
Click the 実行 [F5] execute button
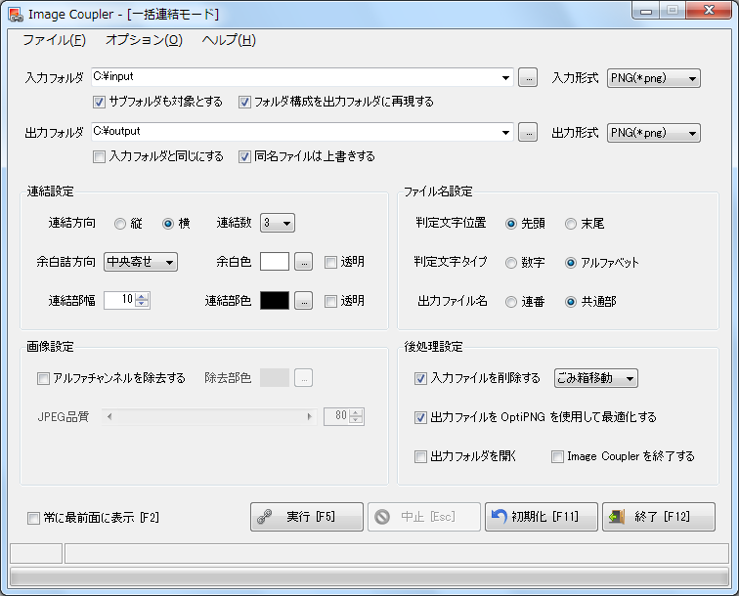point(307,517)
